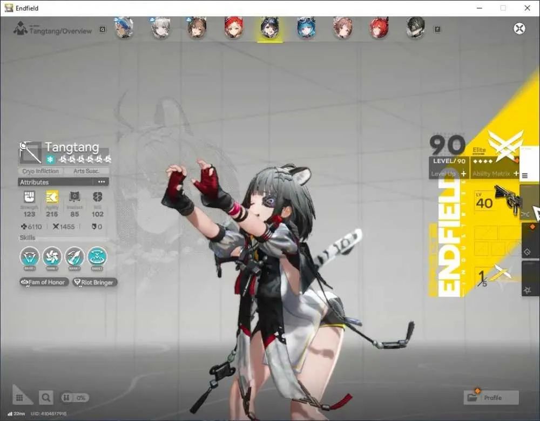The image size is (540, 421).
Task: Open the fully teal fourth skill icon
Action: pos(97,257)
